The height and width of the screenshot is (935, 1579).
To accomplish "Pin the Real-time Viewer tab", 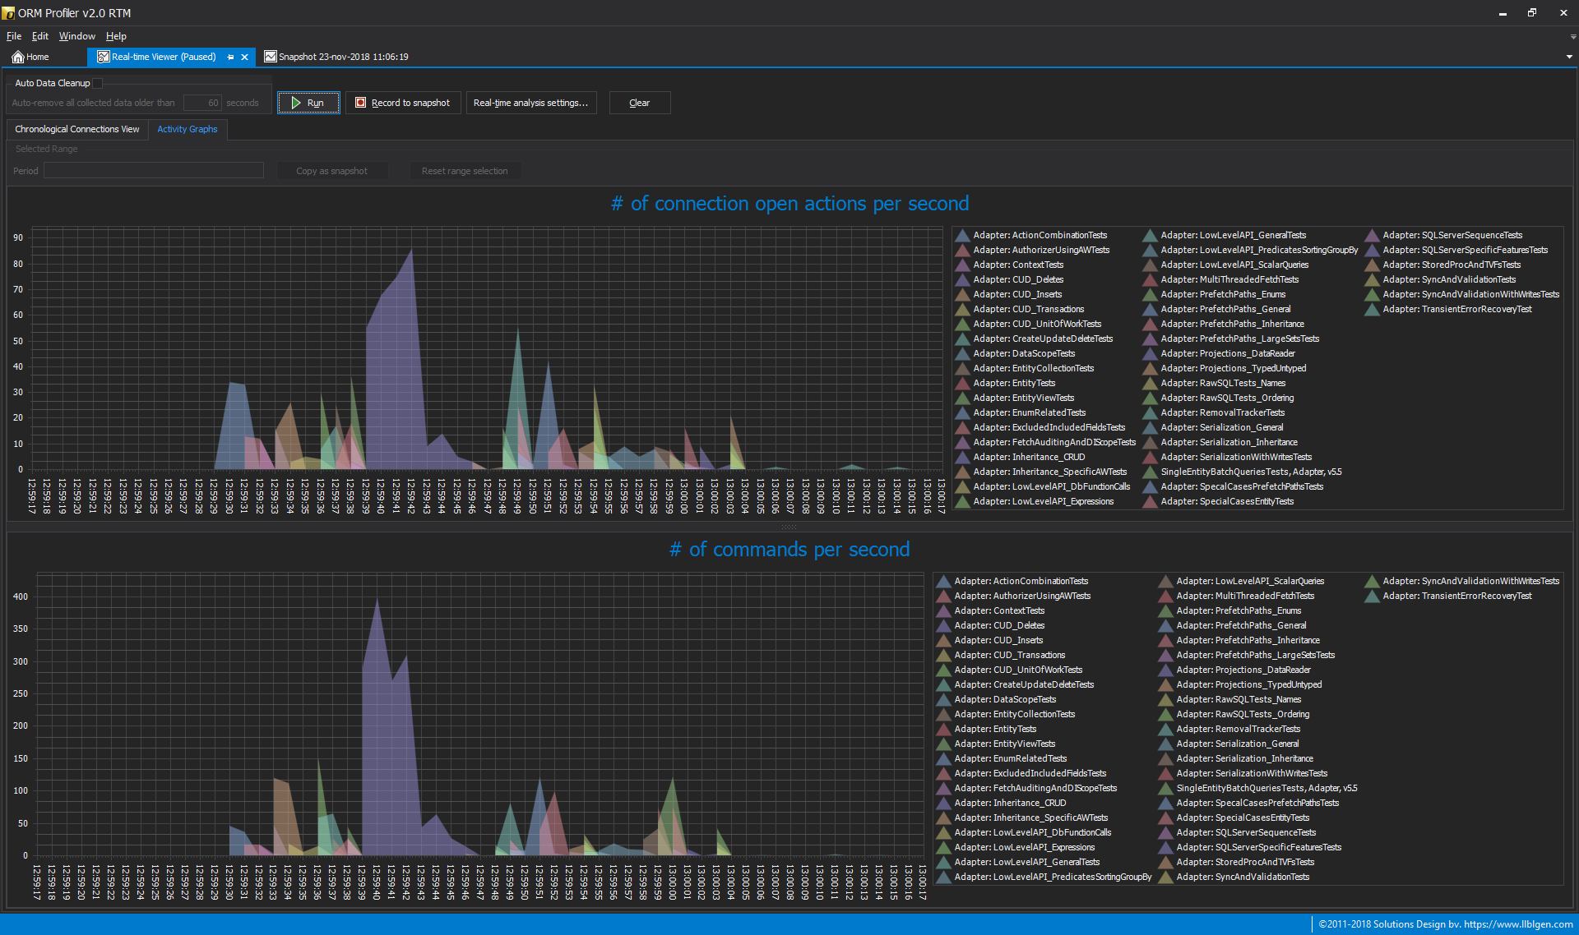I will (x=230, y=57).
